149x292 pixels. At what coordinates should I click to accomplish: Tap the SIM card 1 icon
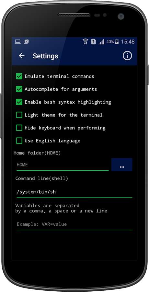pyautogui.click(x=93, y=41)
